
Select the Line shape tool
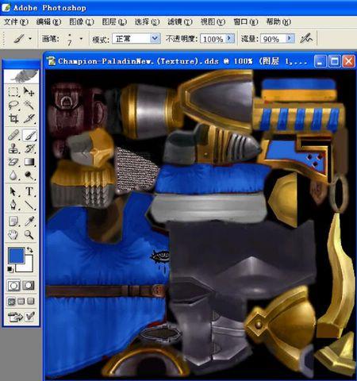[x=29, y=205]
